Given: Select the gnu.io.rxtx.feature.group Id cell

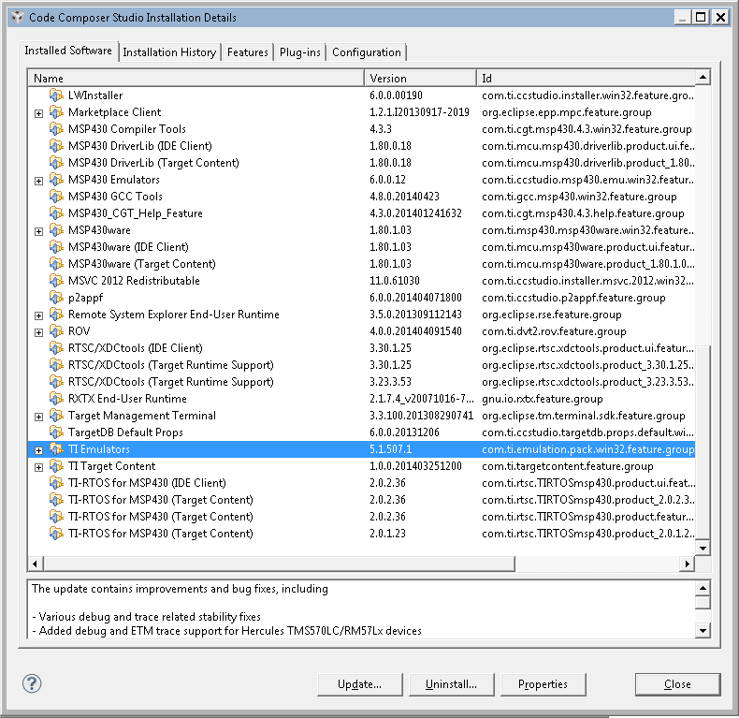Looking at the screenshot, I should 542,399.
